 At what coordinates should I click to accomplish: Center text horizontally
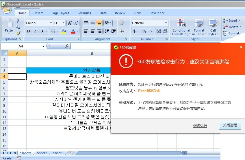pos(93,31)
